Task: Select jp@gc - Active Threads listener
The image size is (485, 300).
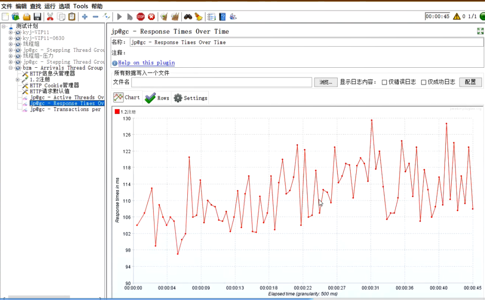Action: point(66,97)
